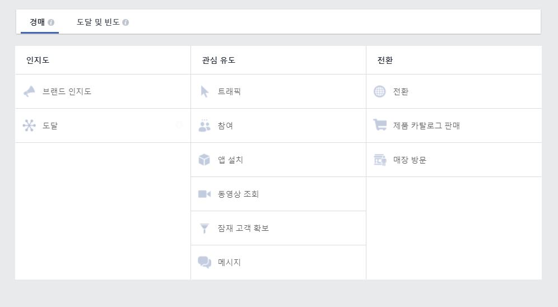Click the network icon next to 도달
The image size is (558, 307).
point(29,125)
